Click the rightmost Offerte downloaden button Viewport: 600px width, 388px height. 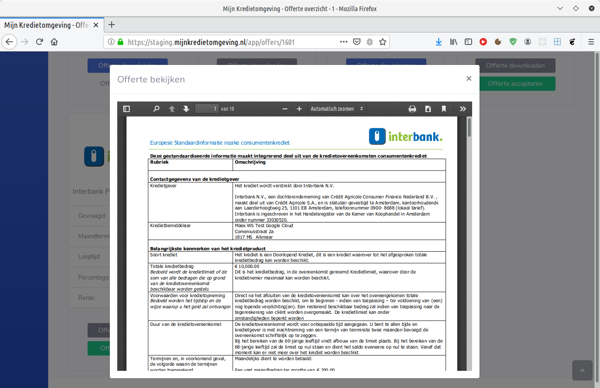click(x=515, y=65)
